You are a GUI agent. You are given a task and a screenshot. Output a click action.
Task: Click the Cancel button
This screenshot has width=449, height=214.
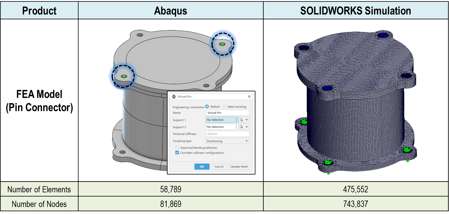(x=219, y=167)
